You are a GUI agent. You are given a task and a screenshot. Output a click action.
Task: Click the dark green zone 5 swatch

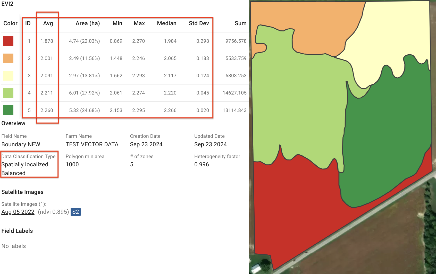click(8, 110)
